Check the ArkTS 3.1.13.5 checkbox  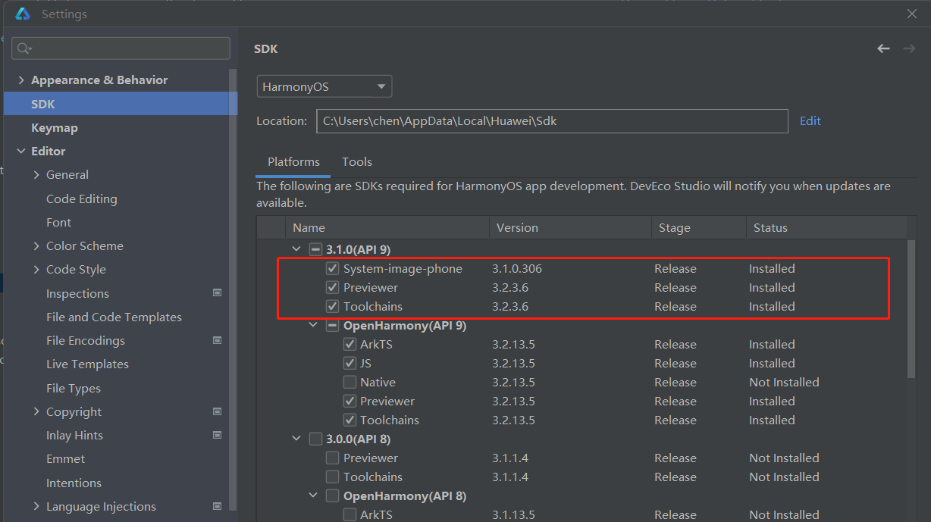click(350, 514)
